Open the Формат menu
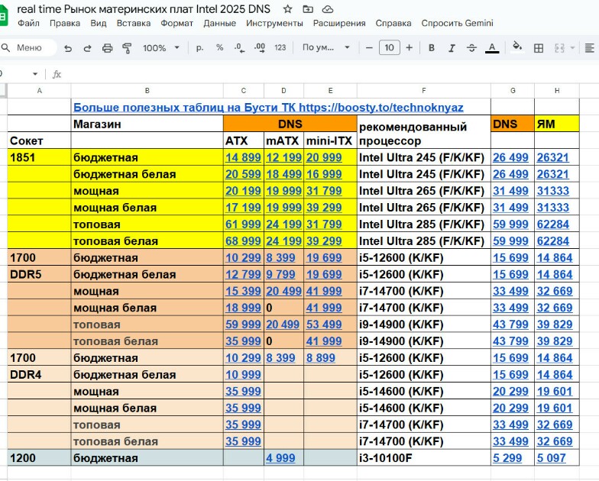599x481 pixels. (x=177, y=23)
